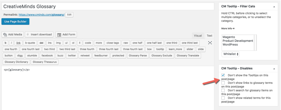Click the bold 'b' quicktag
Screen dimensions: 281x110
[5, 43]
